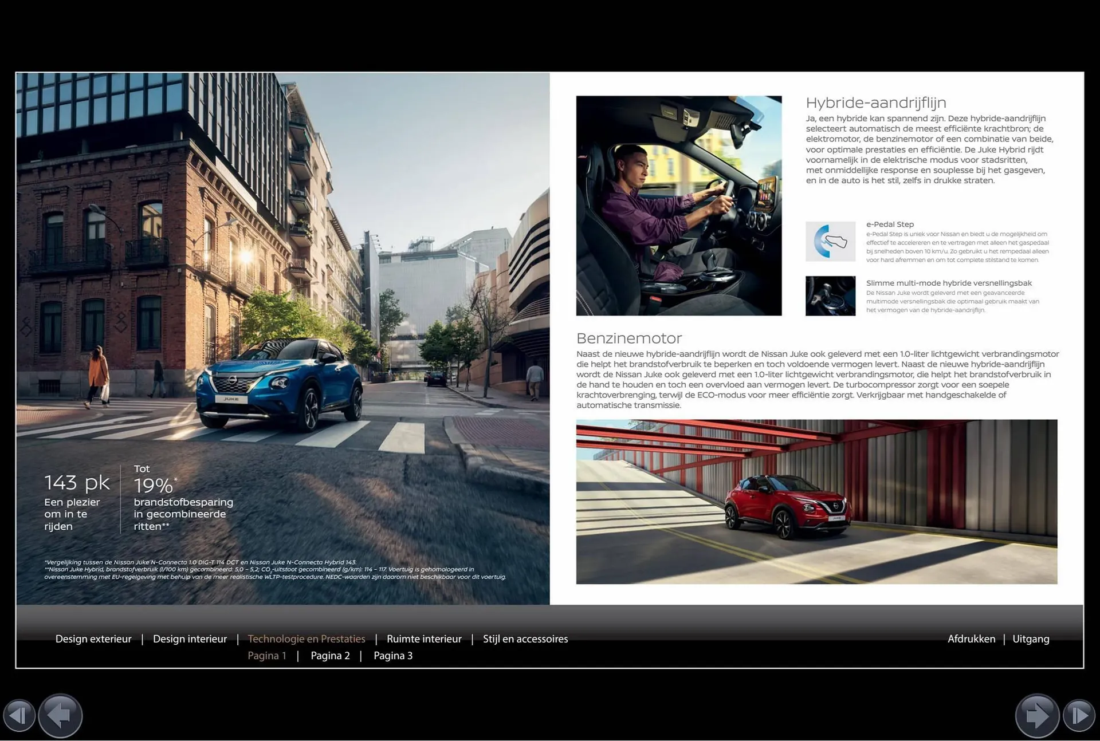Click the red Juke car photo
1100x741 pixels.
(x=816, y=502)
